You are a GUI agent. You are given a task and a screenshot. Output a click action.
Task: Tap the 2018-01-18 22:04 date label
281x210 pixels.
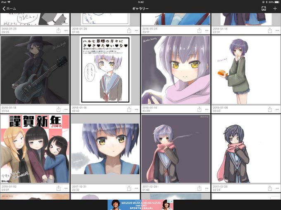click(x=9, y=109)
